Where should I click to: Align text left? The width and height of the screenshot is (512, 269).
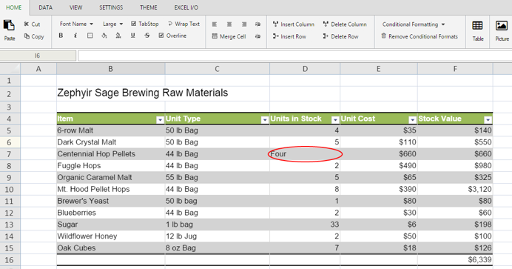coord(215,24)
